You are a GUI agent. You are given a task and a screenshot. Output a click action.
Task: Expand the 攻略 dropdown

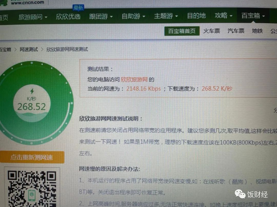coord(222,16)
